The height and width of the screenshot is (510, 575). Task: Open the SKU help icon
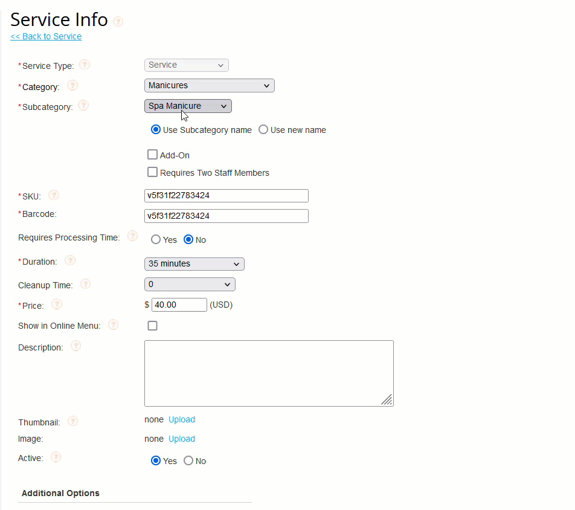[x=54, y=195]
